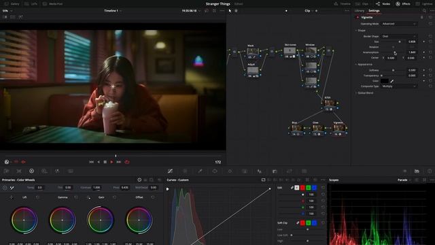The width and height of the screenshot is (435, 245).
Task: Delete the Vignette effect with trash icon
Action: [x=422, y=17]
